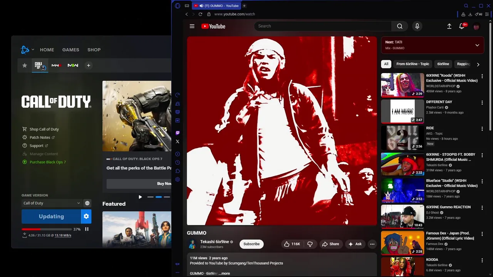Select the From 6ix9ine - Topic chip
This screenshot has width=493, height=277.
[413, 64]
